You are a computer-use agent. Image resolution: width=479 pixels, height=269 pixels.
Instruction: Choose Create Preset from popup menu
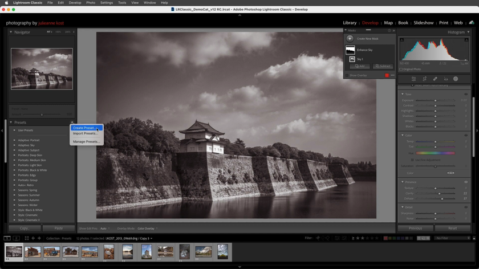(87, 128)
